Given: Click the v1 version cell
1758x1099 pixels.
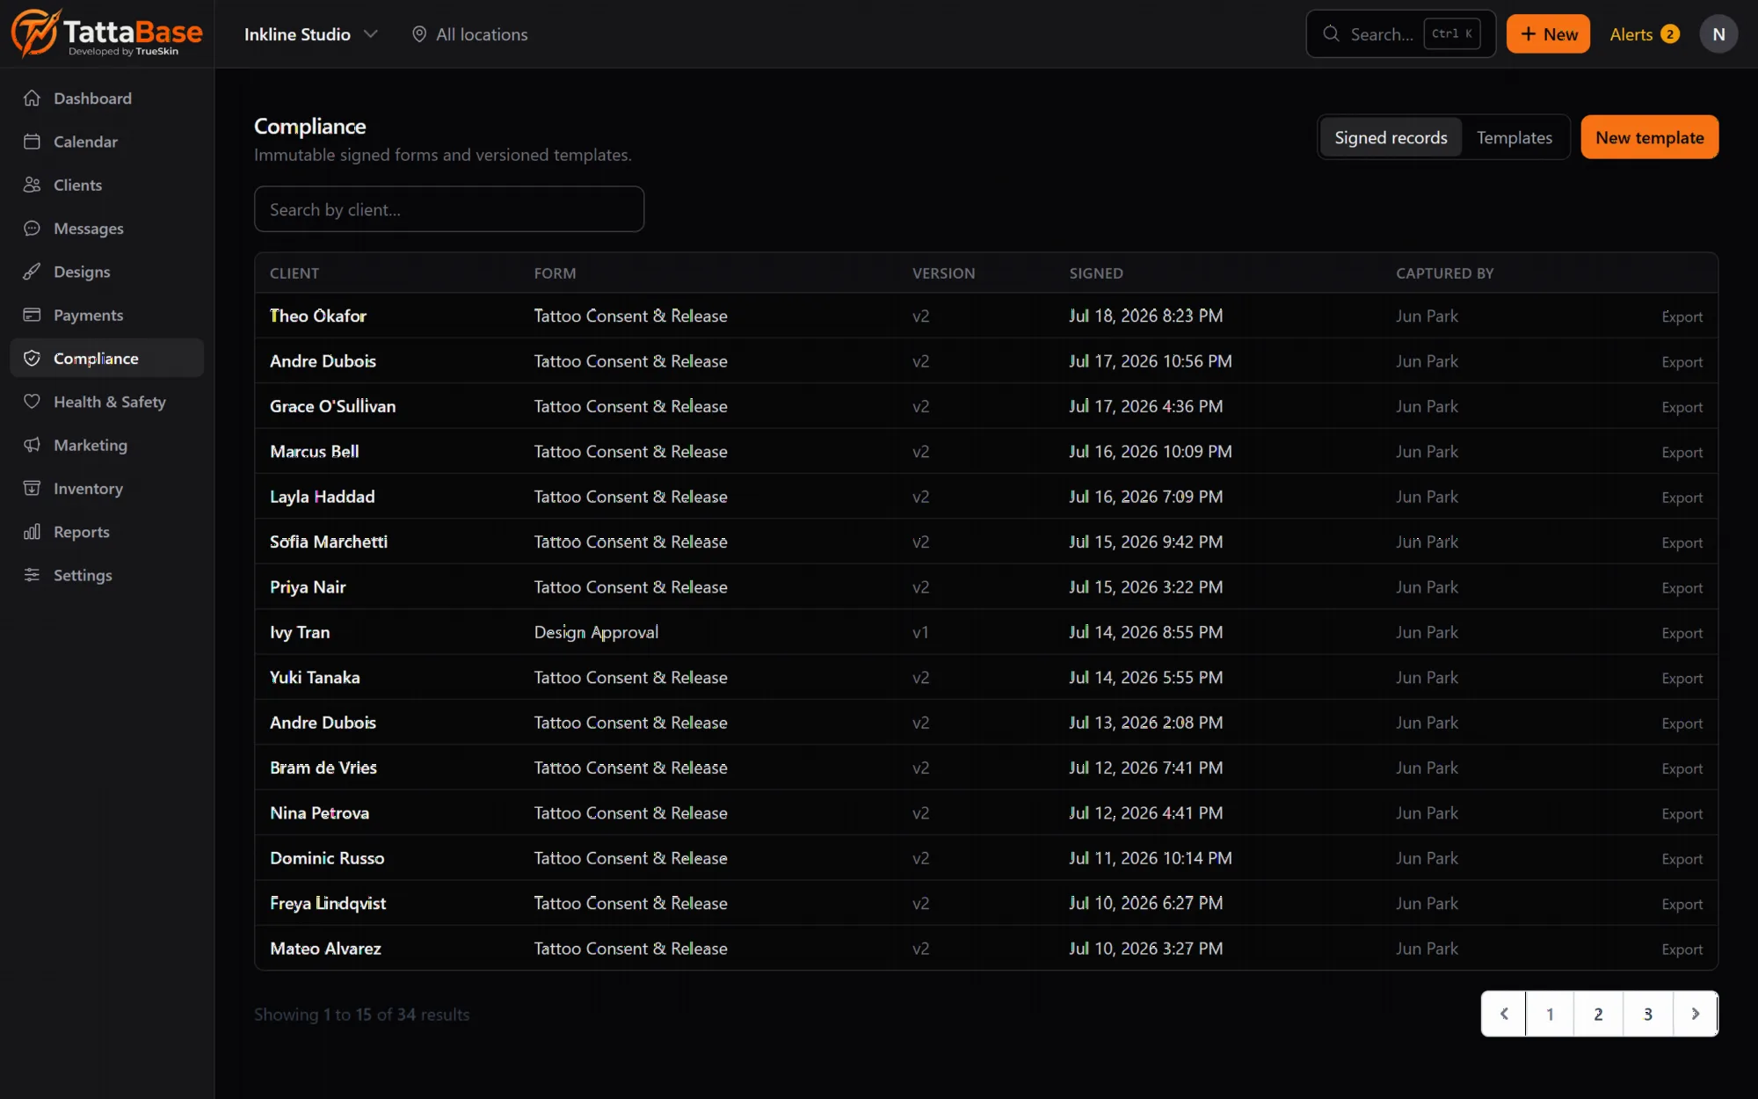Looking at the screenshot, I should pos(920,632).
